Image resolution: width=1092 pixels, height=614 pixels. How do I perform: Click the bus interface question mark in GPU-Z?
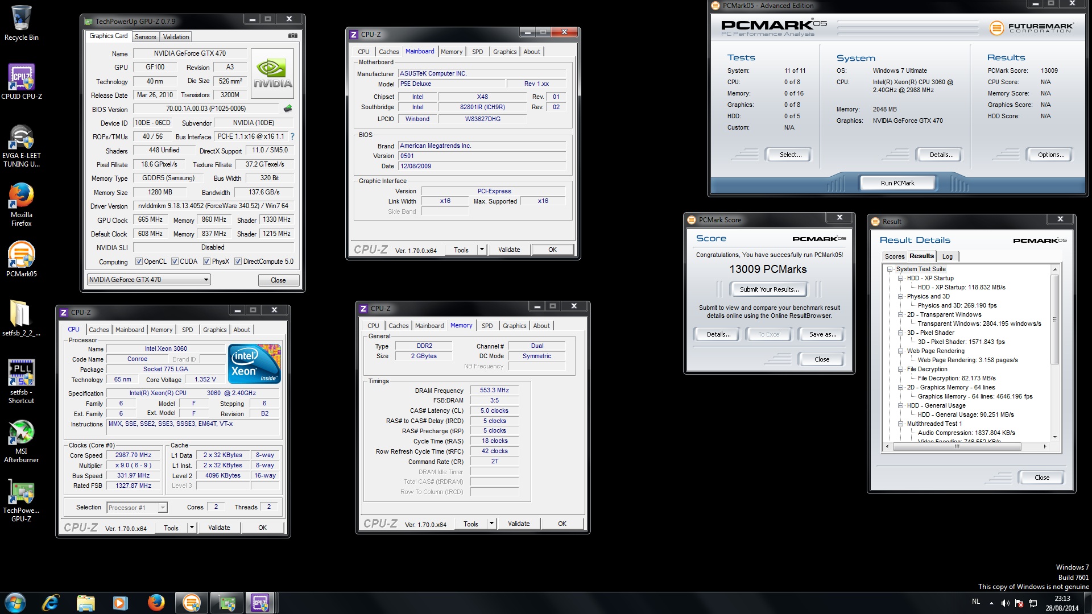pyautogui.click(x=292, y=136)
